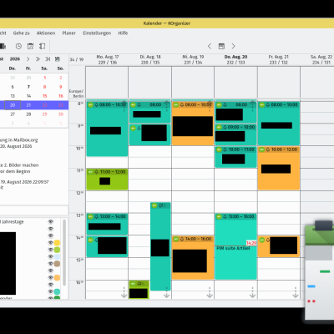
Task: Click the bell icon on Thursday's 10:00 – 11:00 event
Action: click(x=225, y=149)
